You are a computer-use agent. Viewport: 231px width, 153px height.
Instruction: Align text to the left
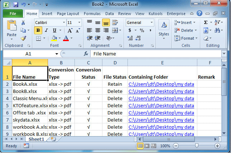90,30
